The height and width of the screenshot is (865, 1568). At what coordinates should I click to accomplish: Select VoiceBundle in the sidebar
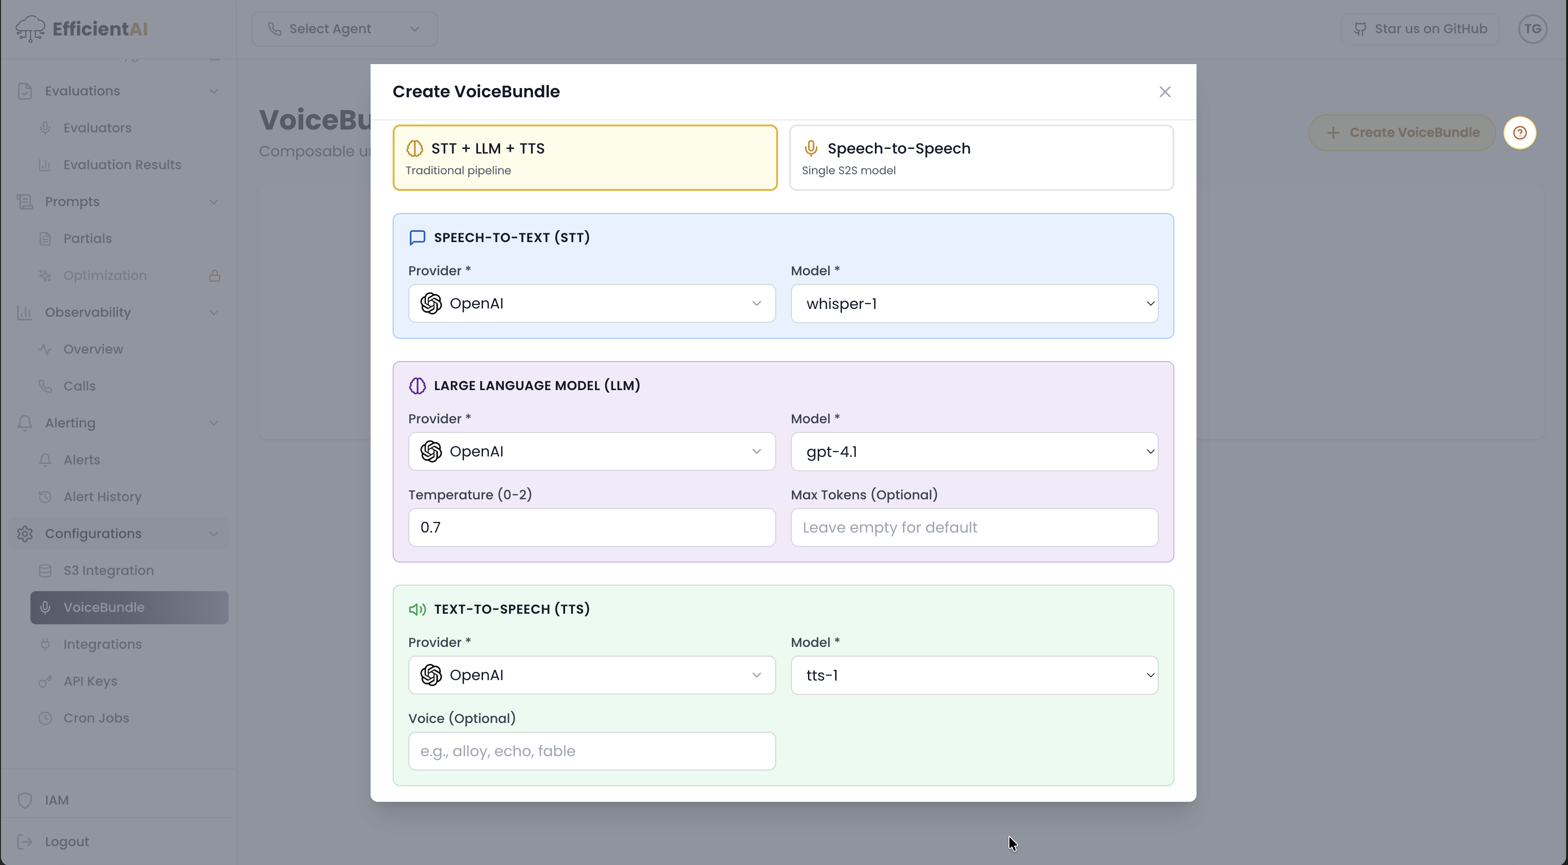tap(129, 608)
